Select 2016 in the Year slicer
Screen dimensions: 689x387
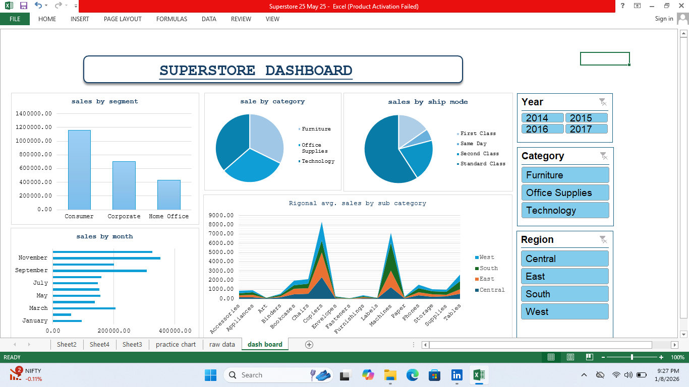542,129
